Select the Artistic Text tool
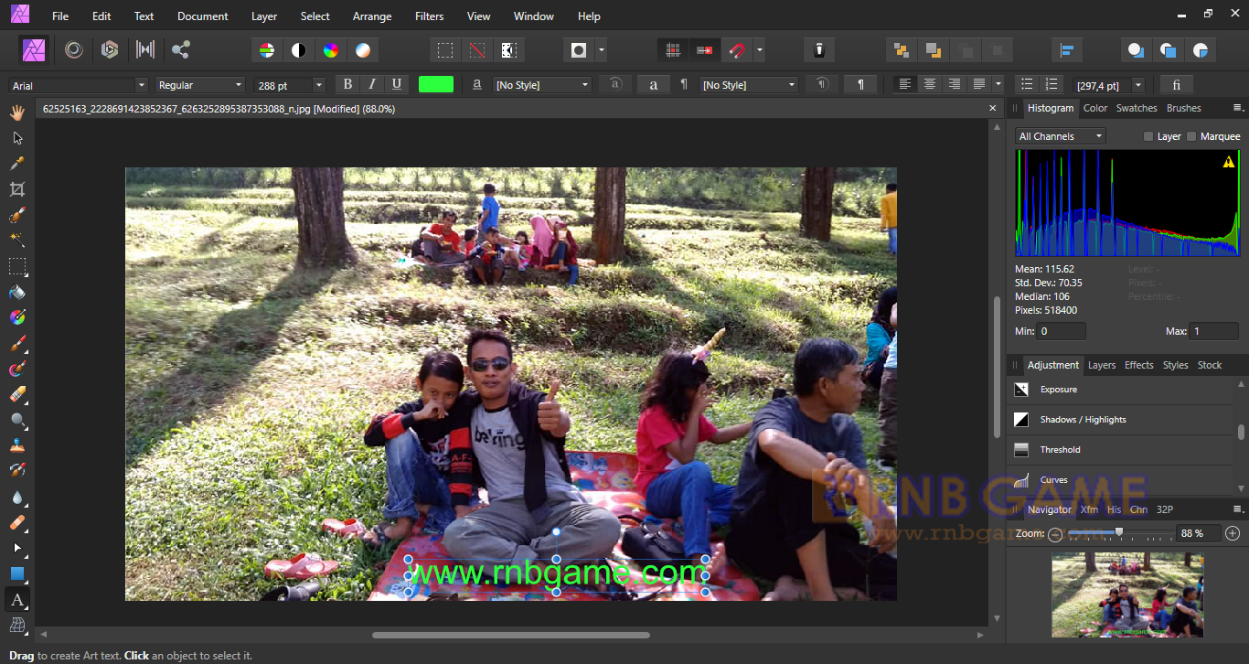 pyautogui.click(x=17, y=600)
